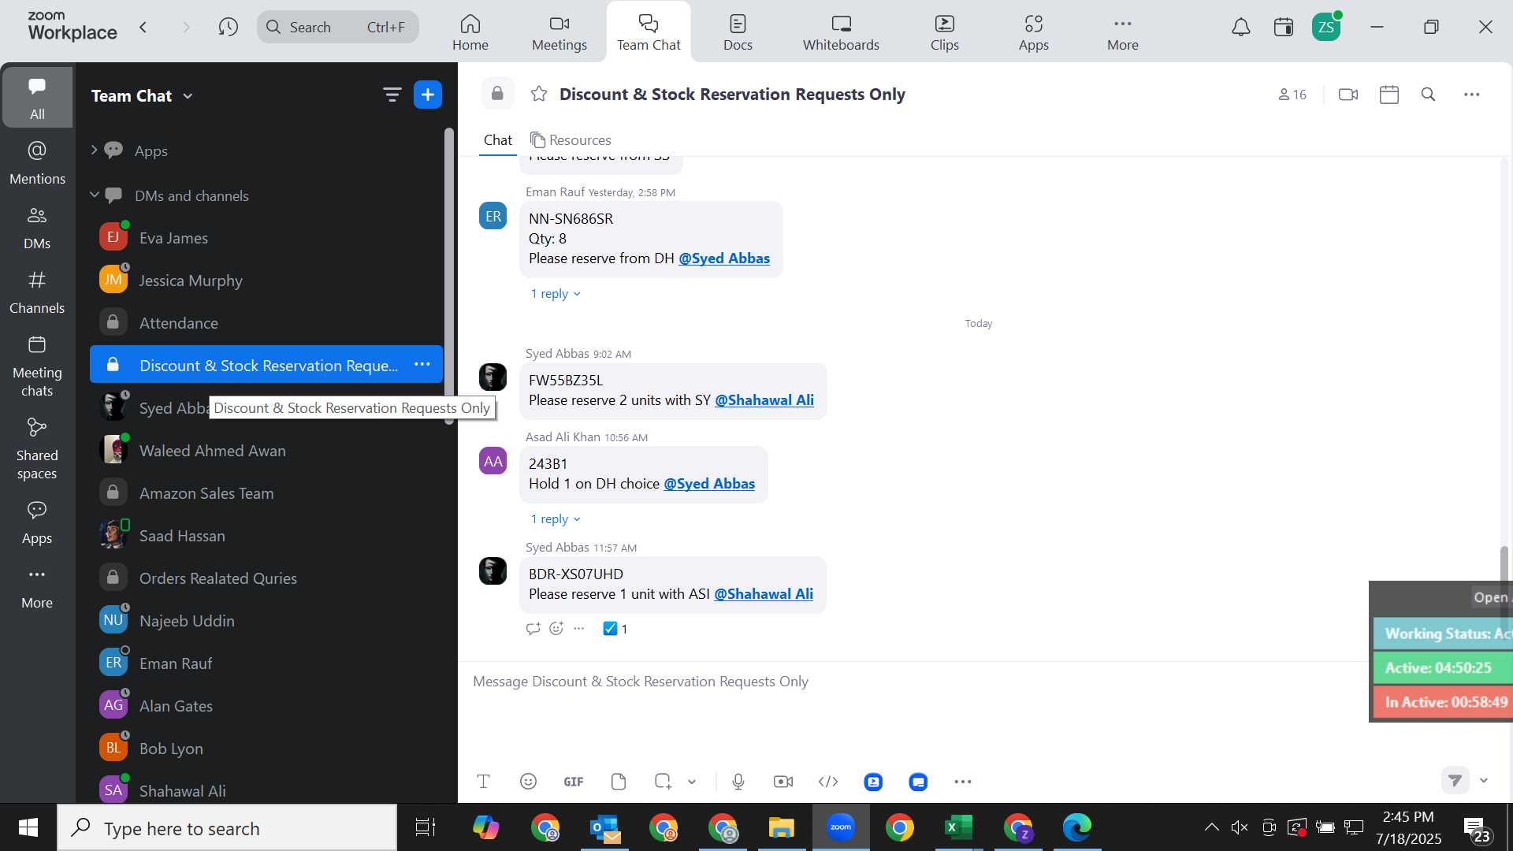1513x851 pixels.
Task: Star the Discount & Stock Reservation channel
Action: pyautogui.click(x=539, y=95)
